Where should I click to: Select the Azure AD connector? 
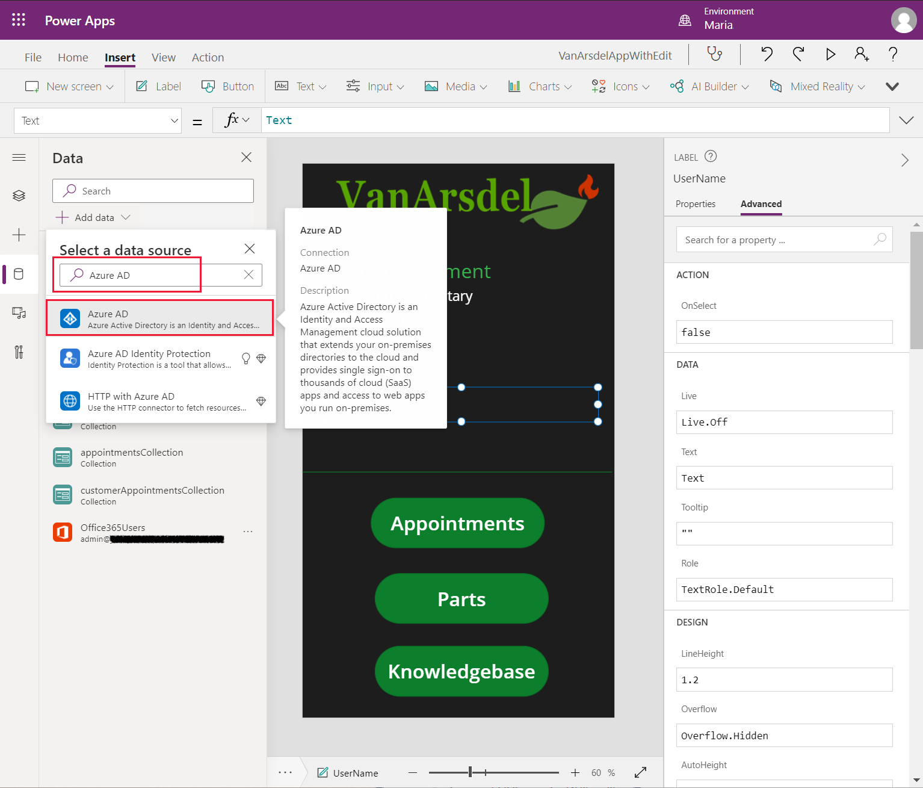[160, 318]
